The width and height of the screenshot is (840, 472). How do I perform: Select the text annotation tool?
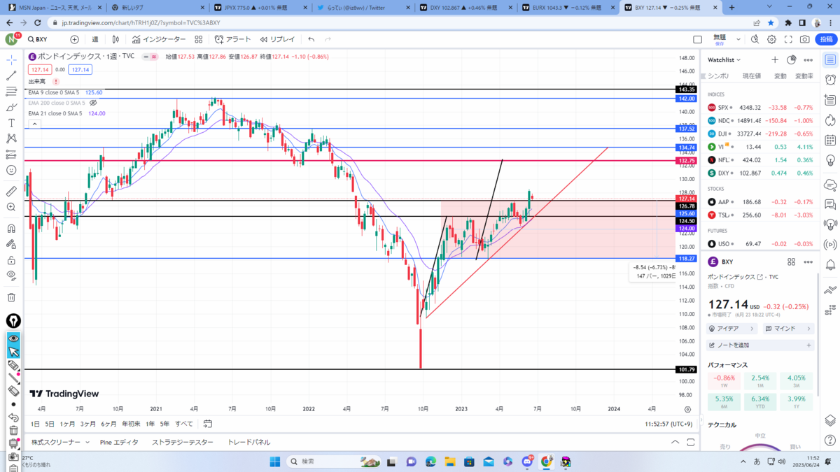coord(12,122)
